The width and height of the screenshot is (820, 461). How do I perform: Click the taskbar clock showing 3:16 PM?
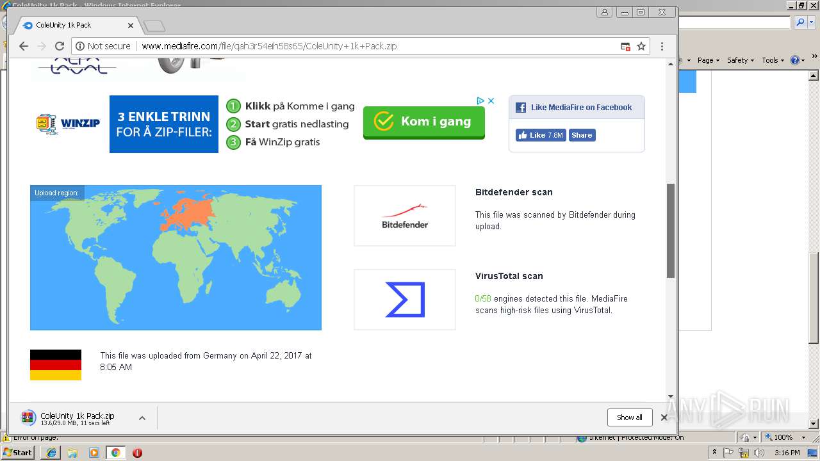[787, 453]
